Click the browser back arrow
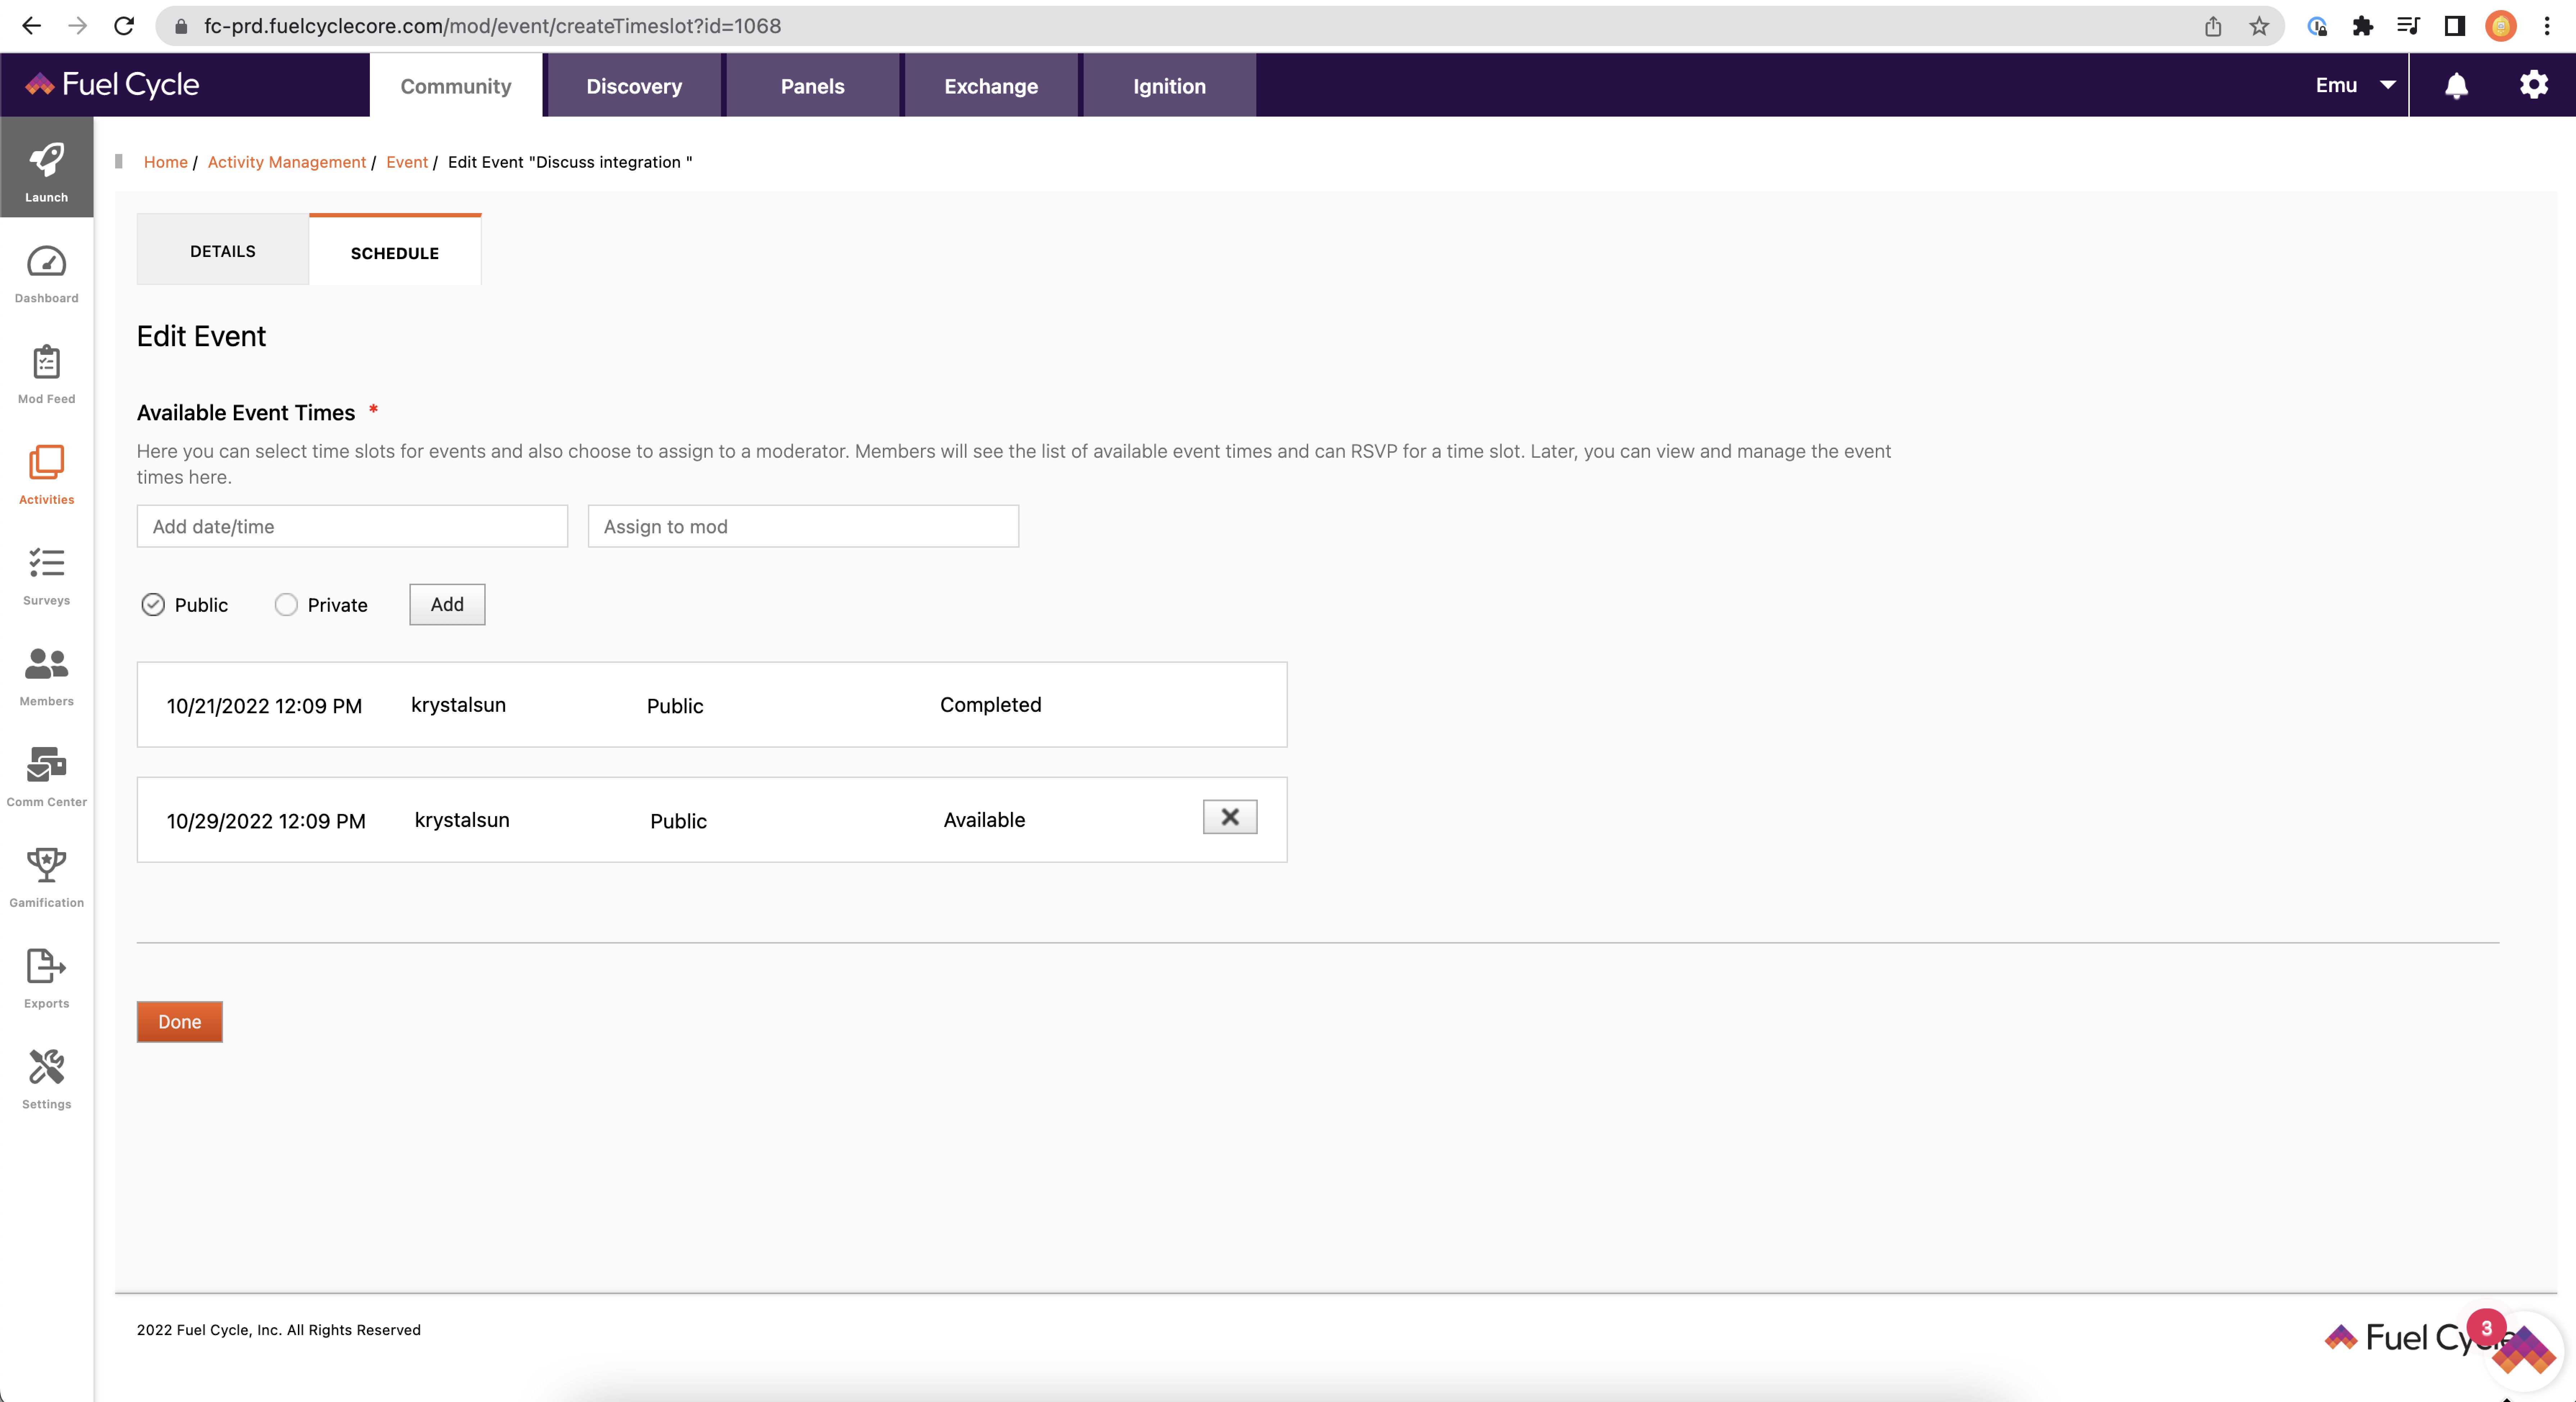 click(x=32, y=26)
